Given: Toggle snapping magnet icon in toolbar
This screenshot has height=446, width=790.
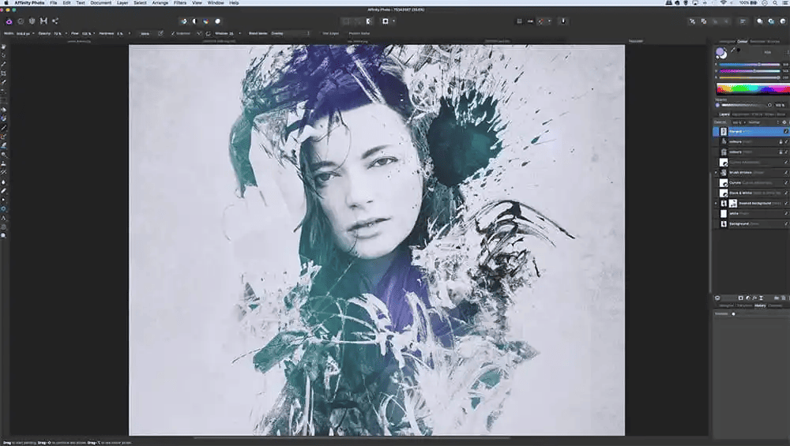Looking at the screenshot, I should [x=541, y=21].
